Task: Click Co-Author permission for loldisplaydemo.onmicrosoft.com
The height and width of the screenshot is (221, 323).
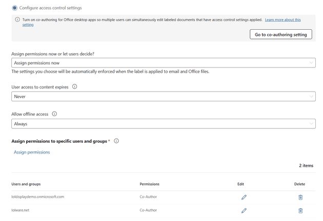Action: [148, 197]
